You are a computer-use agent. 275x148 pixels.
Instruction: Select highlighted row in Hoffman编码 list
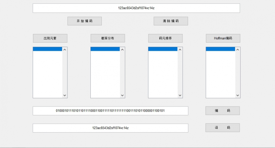point(220,49)
